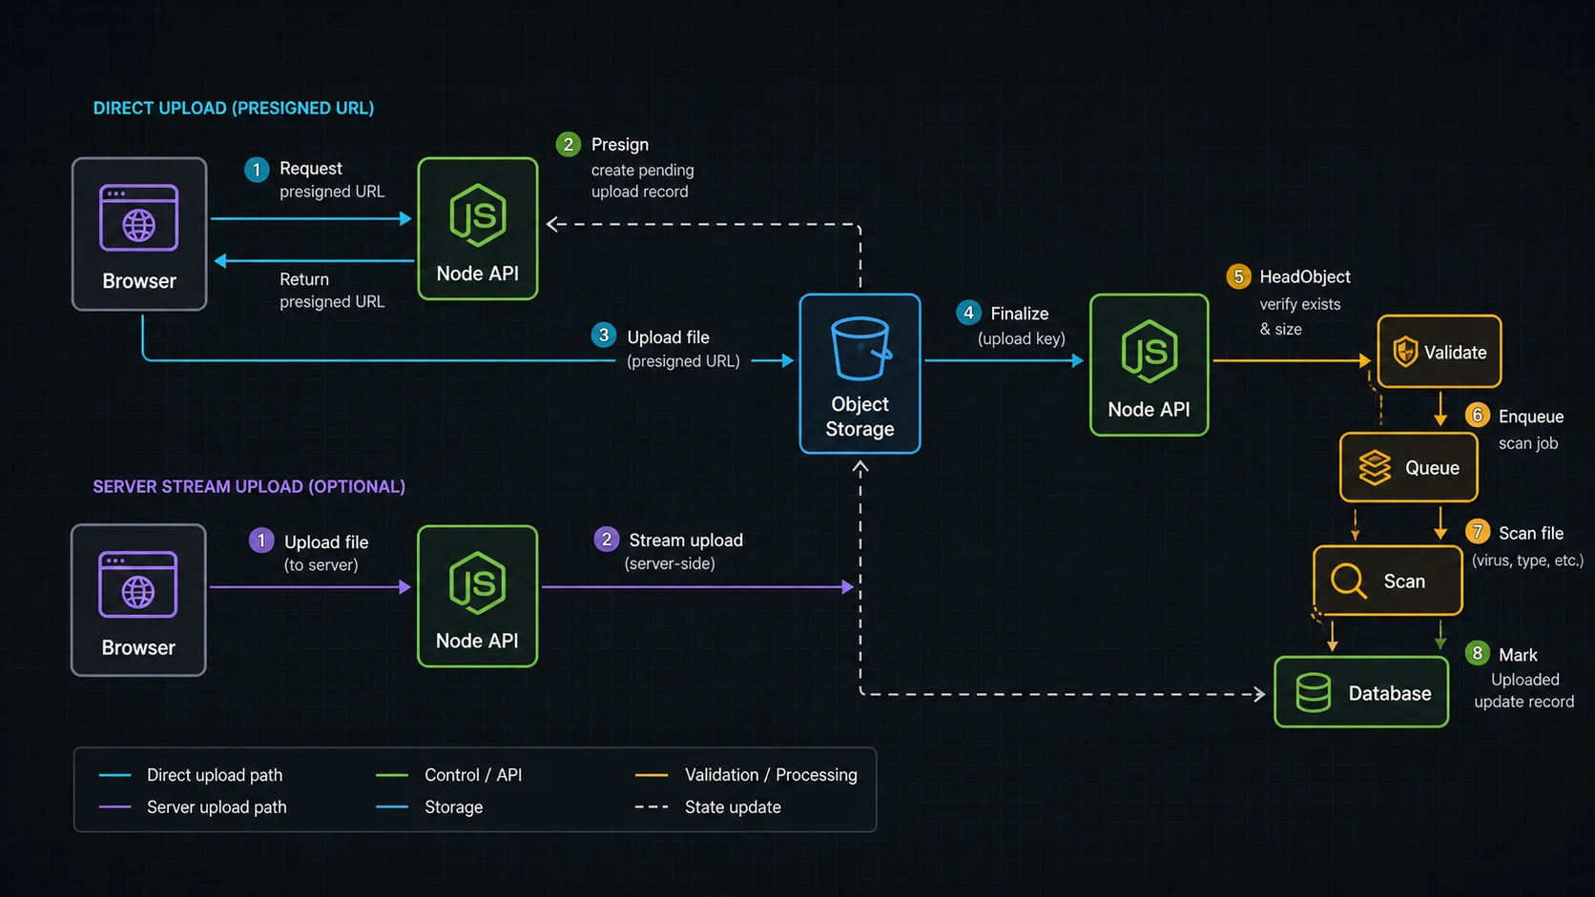
Task: Click the cylinder icon in the Database box
Action: pos(1314,693)
